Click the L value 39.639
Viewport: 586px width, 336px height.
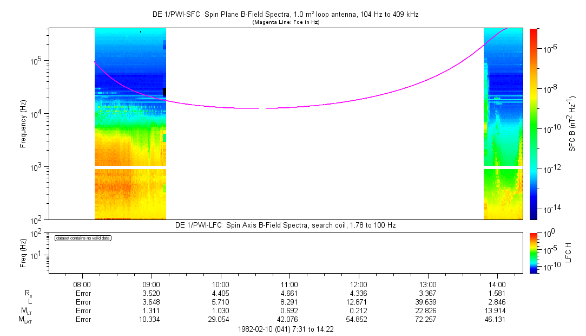point(428,302)
